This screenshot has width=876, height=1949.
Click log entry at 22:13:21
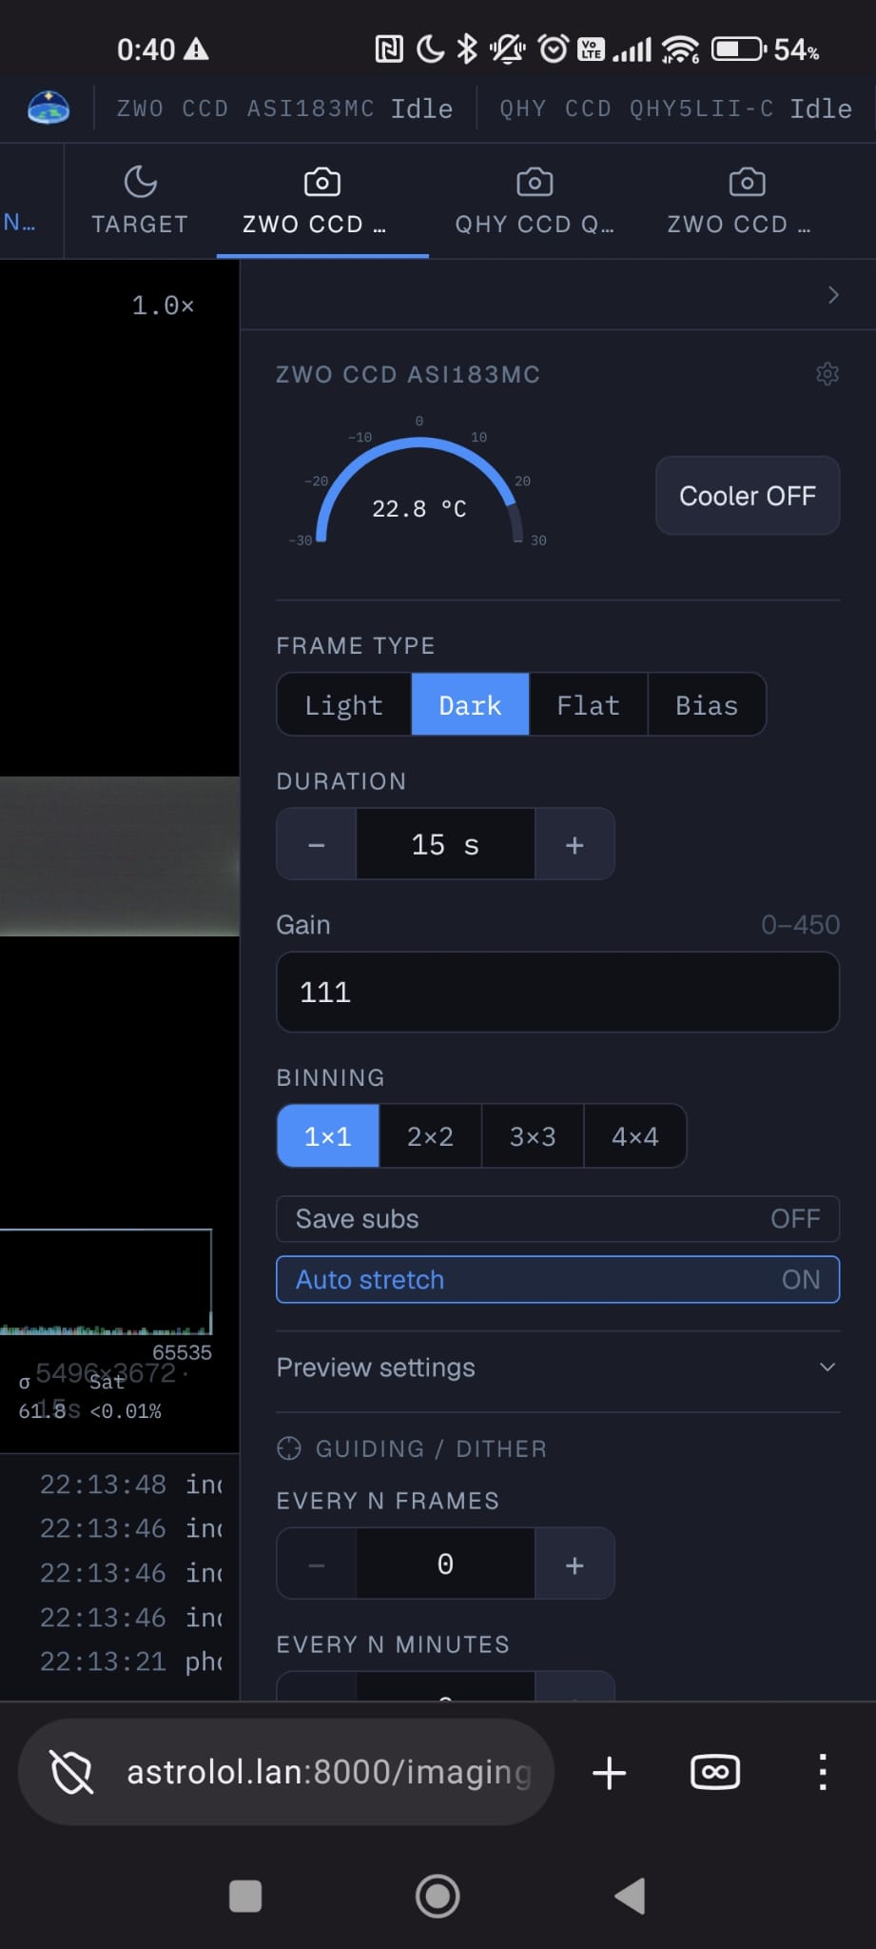point(130,1662)
